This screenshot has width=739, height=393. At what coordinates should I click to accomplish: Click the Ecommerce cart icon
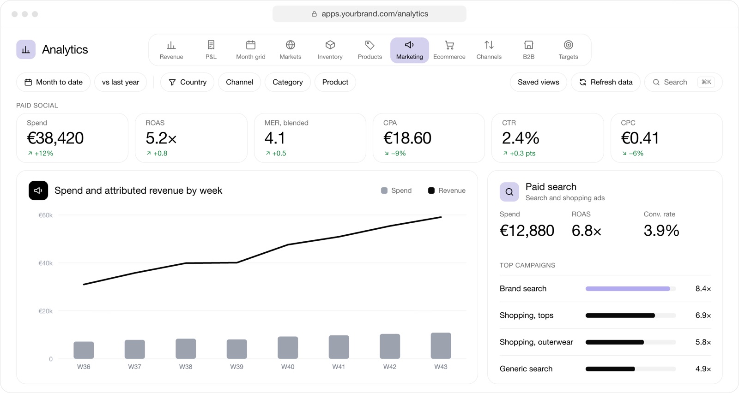[x=449, y=45]
